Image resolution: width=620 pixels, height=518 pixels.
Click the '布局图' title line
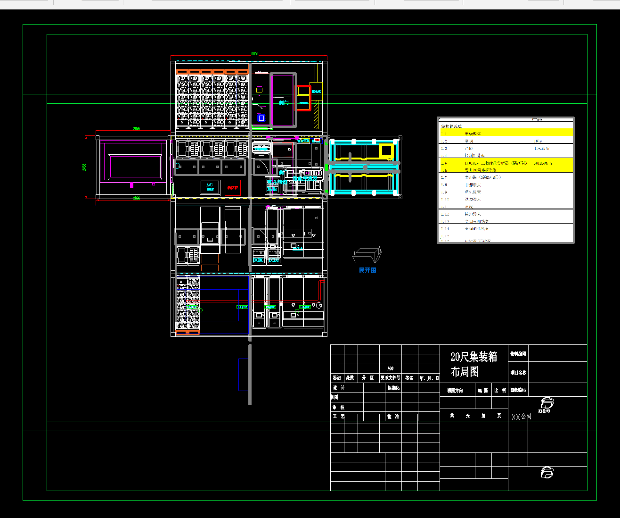click(x=465, y=372)
